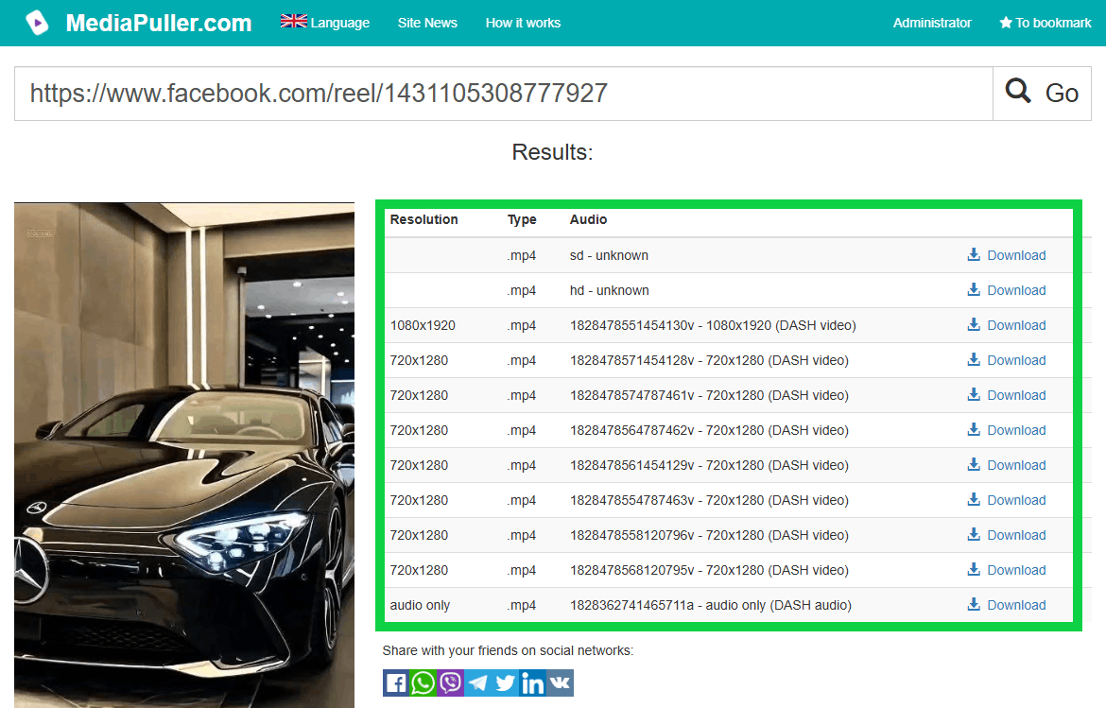
Task: Share via Telegram icon
Action: [478, 682]
